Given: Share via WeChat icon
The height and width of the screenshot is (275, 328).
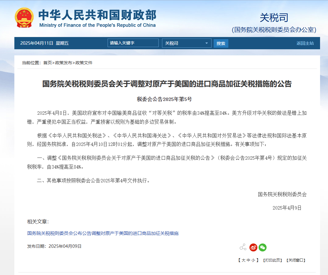Looking at the screenshot, I should (263, 247).
